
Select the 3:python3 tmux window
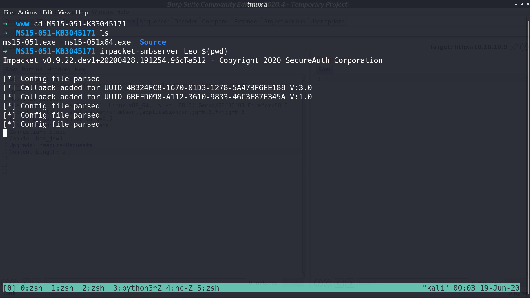(137, 288)
